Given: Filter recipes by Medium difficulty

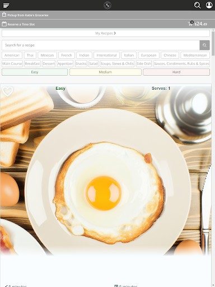Looking at the screenshot, I should tap(105, 72).
